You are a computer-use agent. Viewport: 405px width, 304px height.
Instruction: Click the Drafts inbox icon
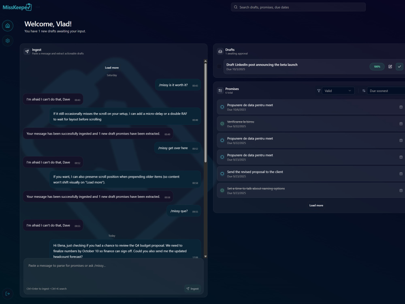coord(220,51)
